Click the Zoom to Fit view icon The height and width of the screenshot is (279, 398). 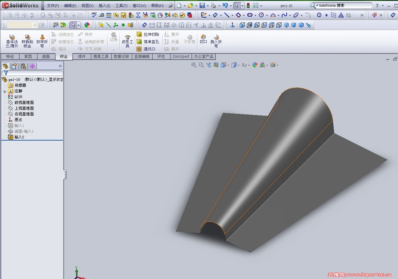194,65
